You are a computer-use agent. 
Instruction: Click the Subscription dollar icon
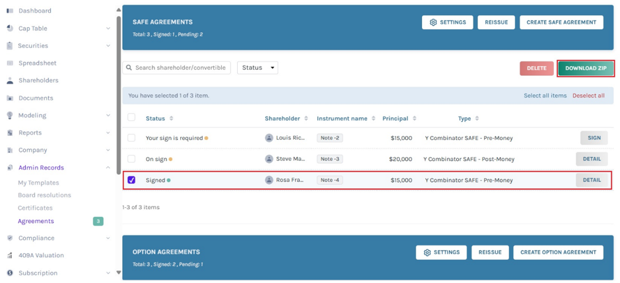[x=10, y=272]
